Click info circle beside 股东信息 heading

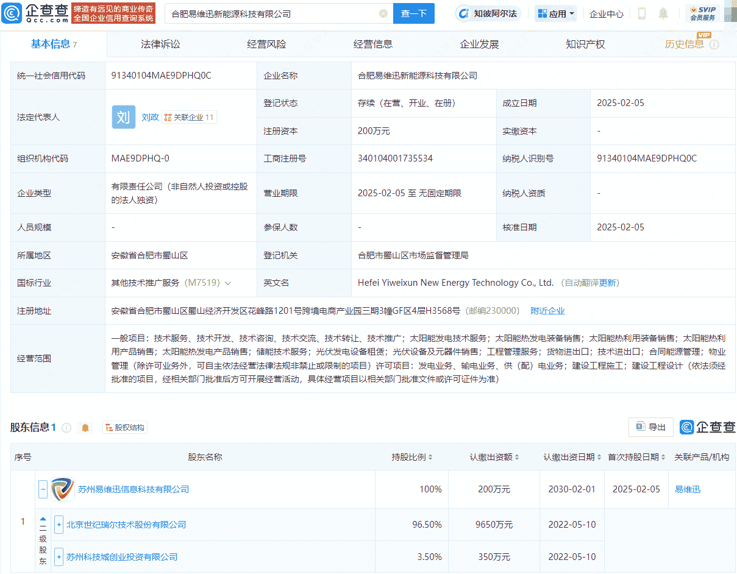(67, 428)
